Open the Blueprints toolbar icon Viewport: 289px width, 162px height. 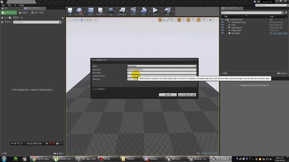point(122,11)
